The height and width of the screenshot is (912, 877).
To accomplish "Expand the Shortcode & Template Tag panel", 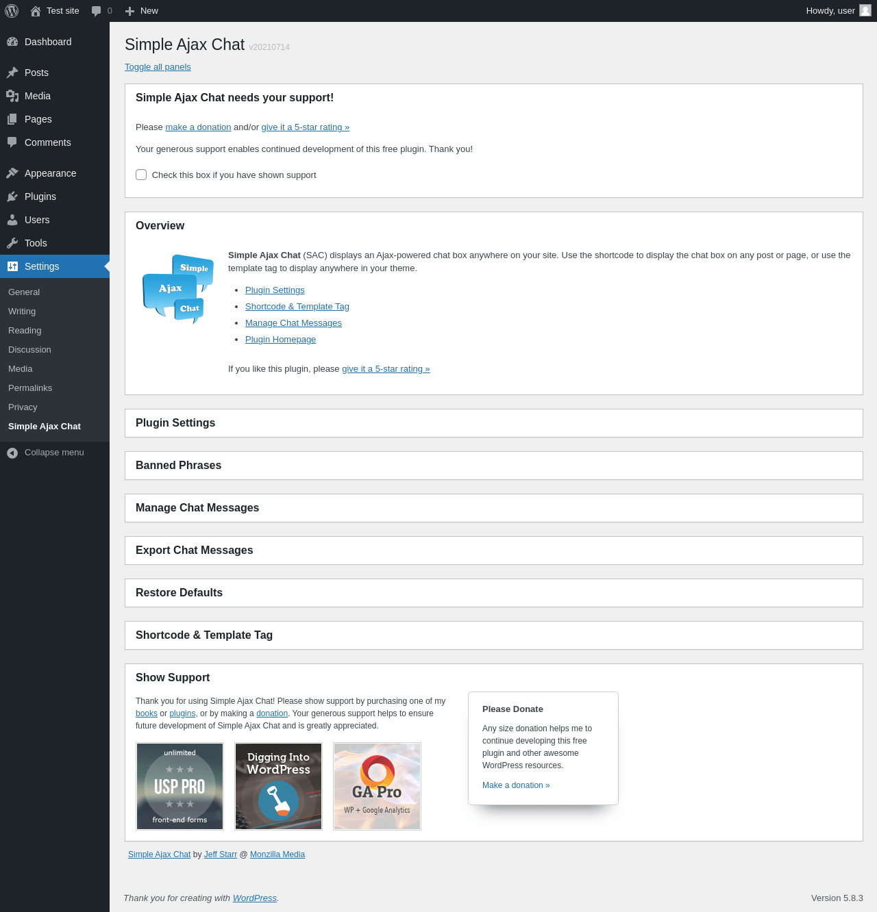I will pos(493,635).
